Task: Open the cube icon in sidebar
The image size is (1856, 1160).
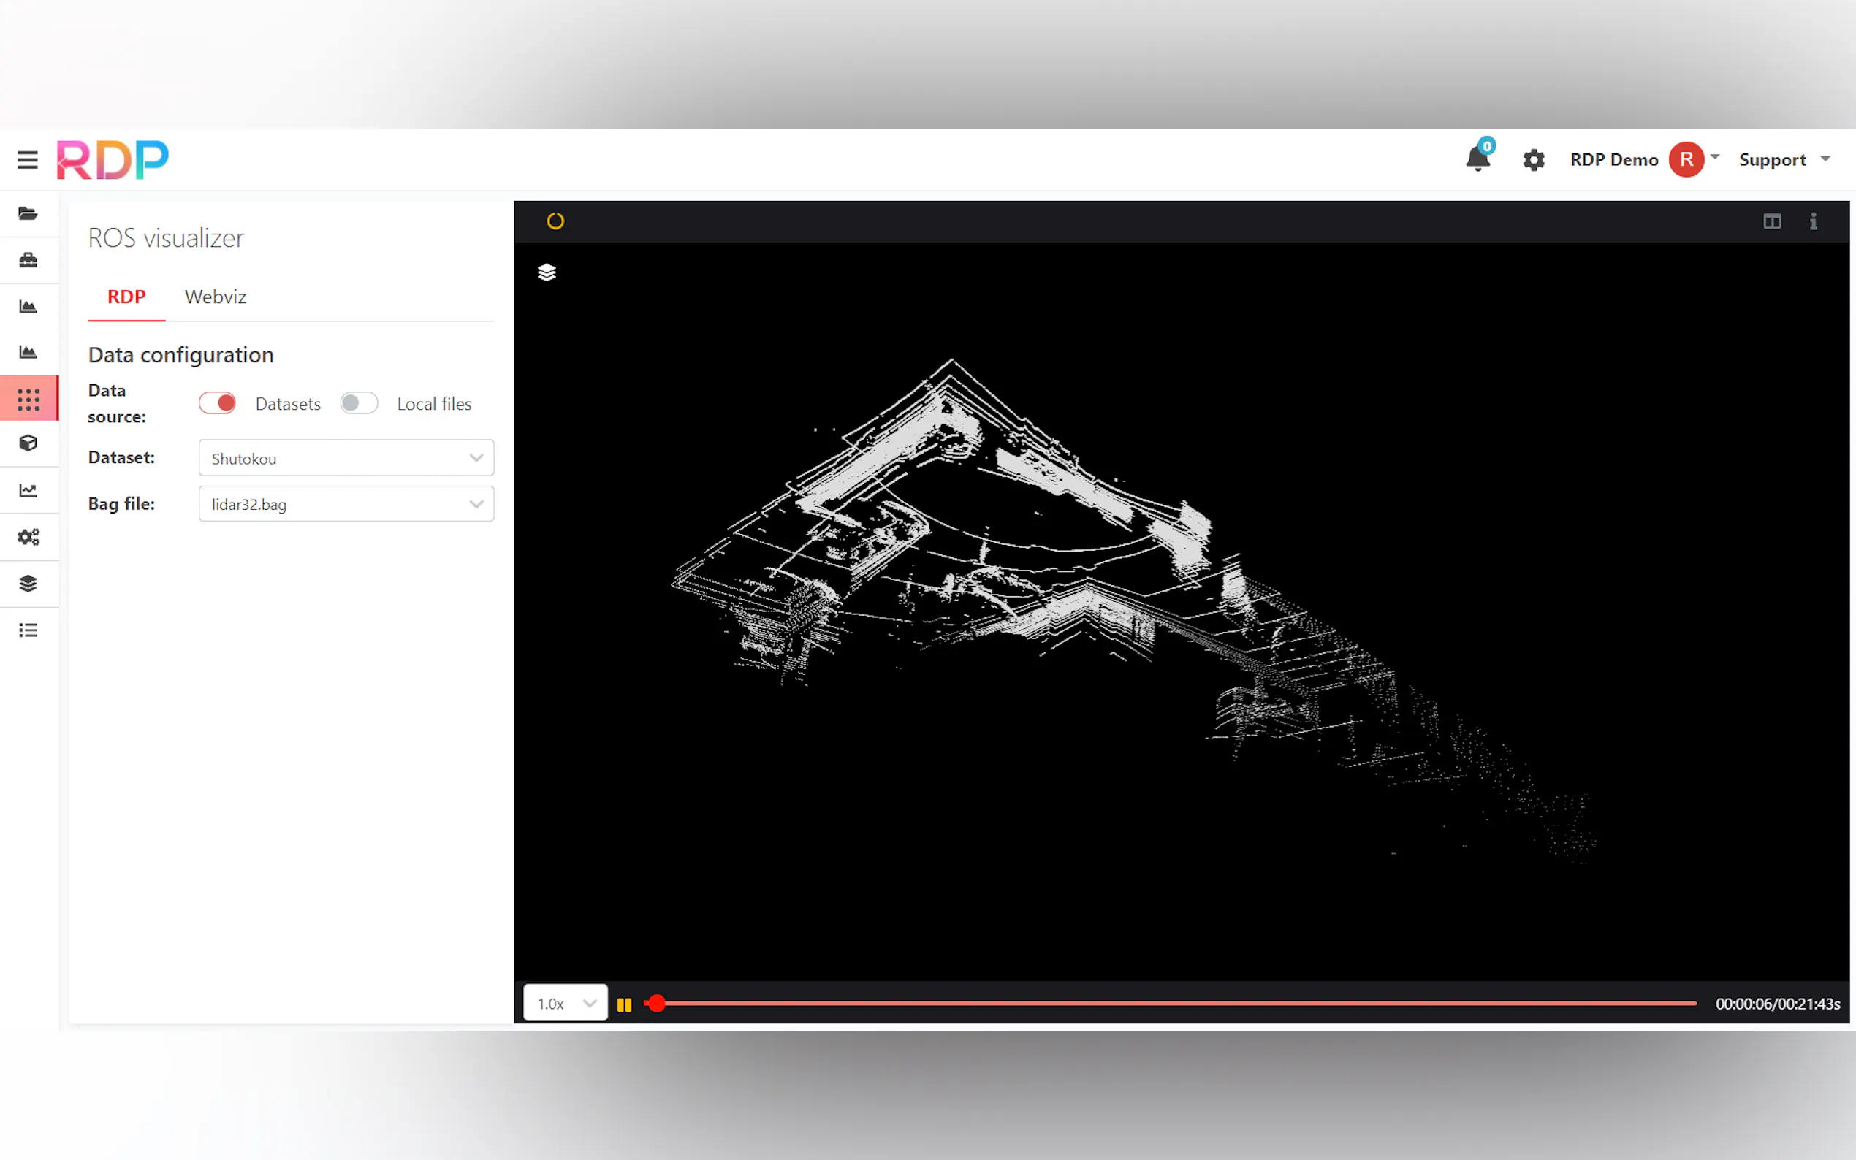Action: tap(28, 443)
